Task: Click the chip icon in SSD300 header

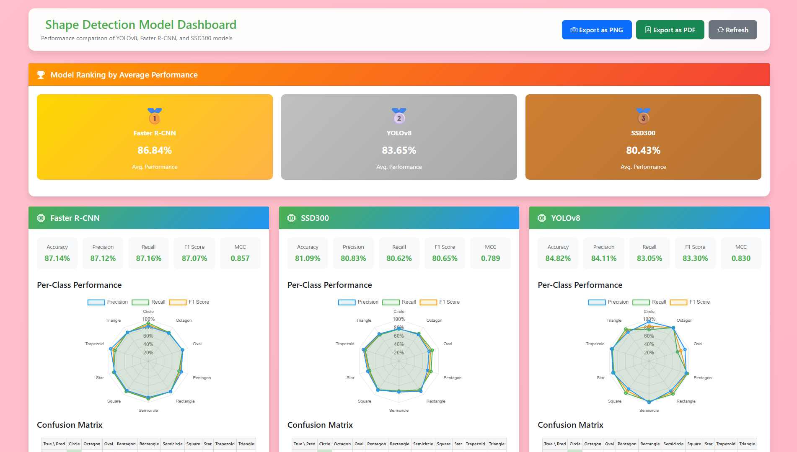Action: [x=291, y=218]
